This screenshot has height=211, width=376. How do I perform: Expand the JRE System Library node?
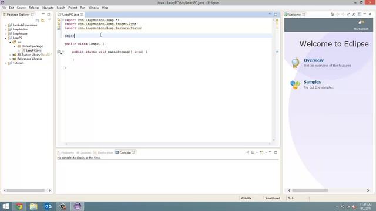pos(11,55)
